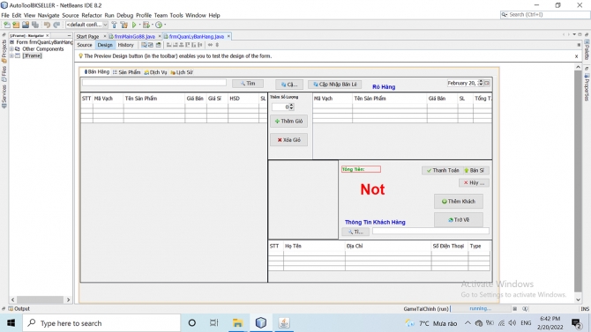Screen dimensions: 591x332
Task: Click the Tìm search button
Action: tap(248, 84)
